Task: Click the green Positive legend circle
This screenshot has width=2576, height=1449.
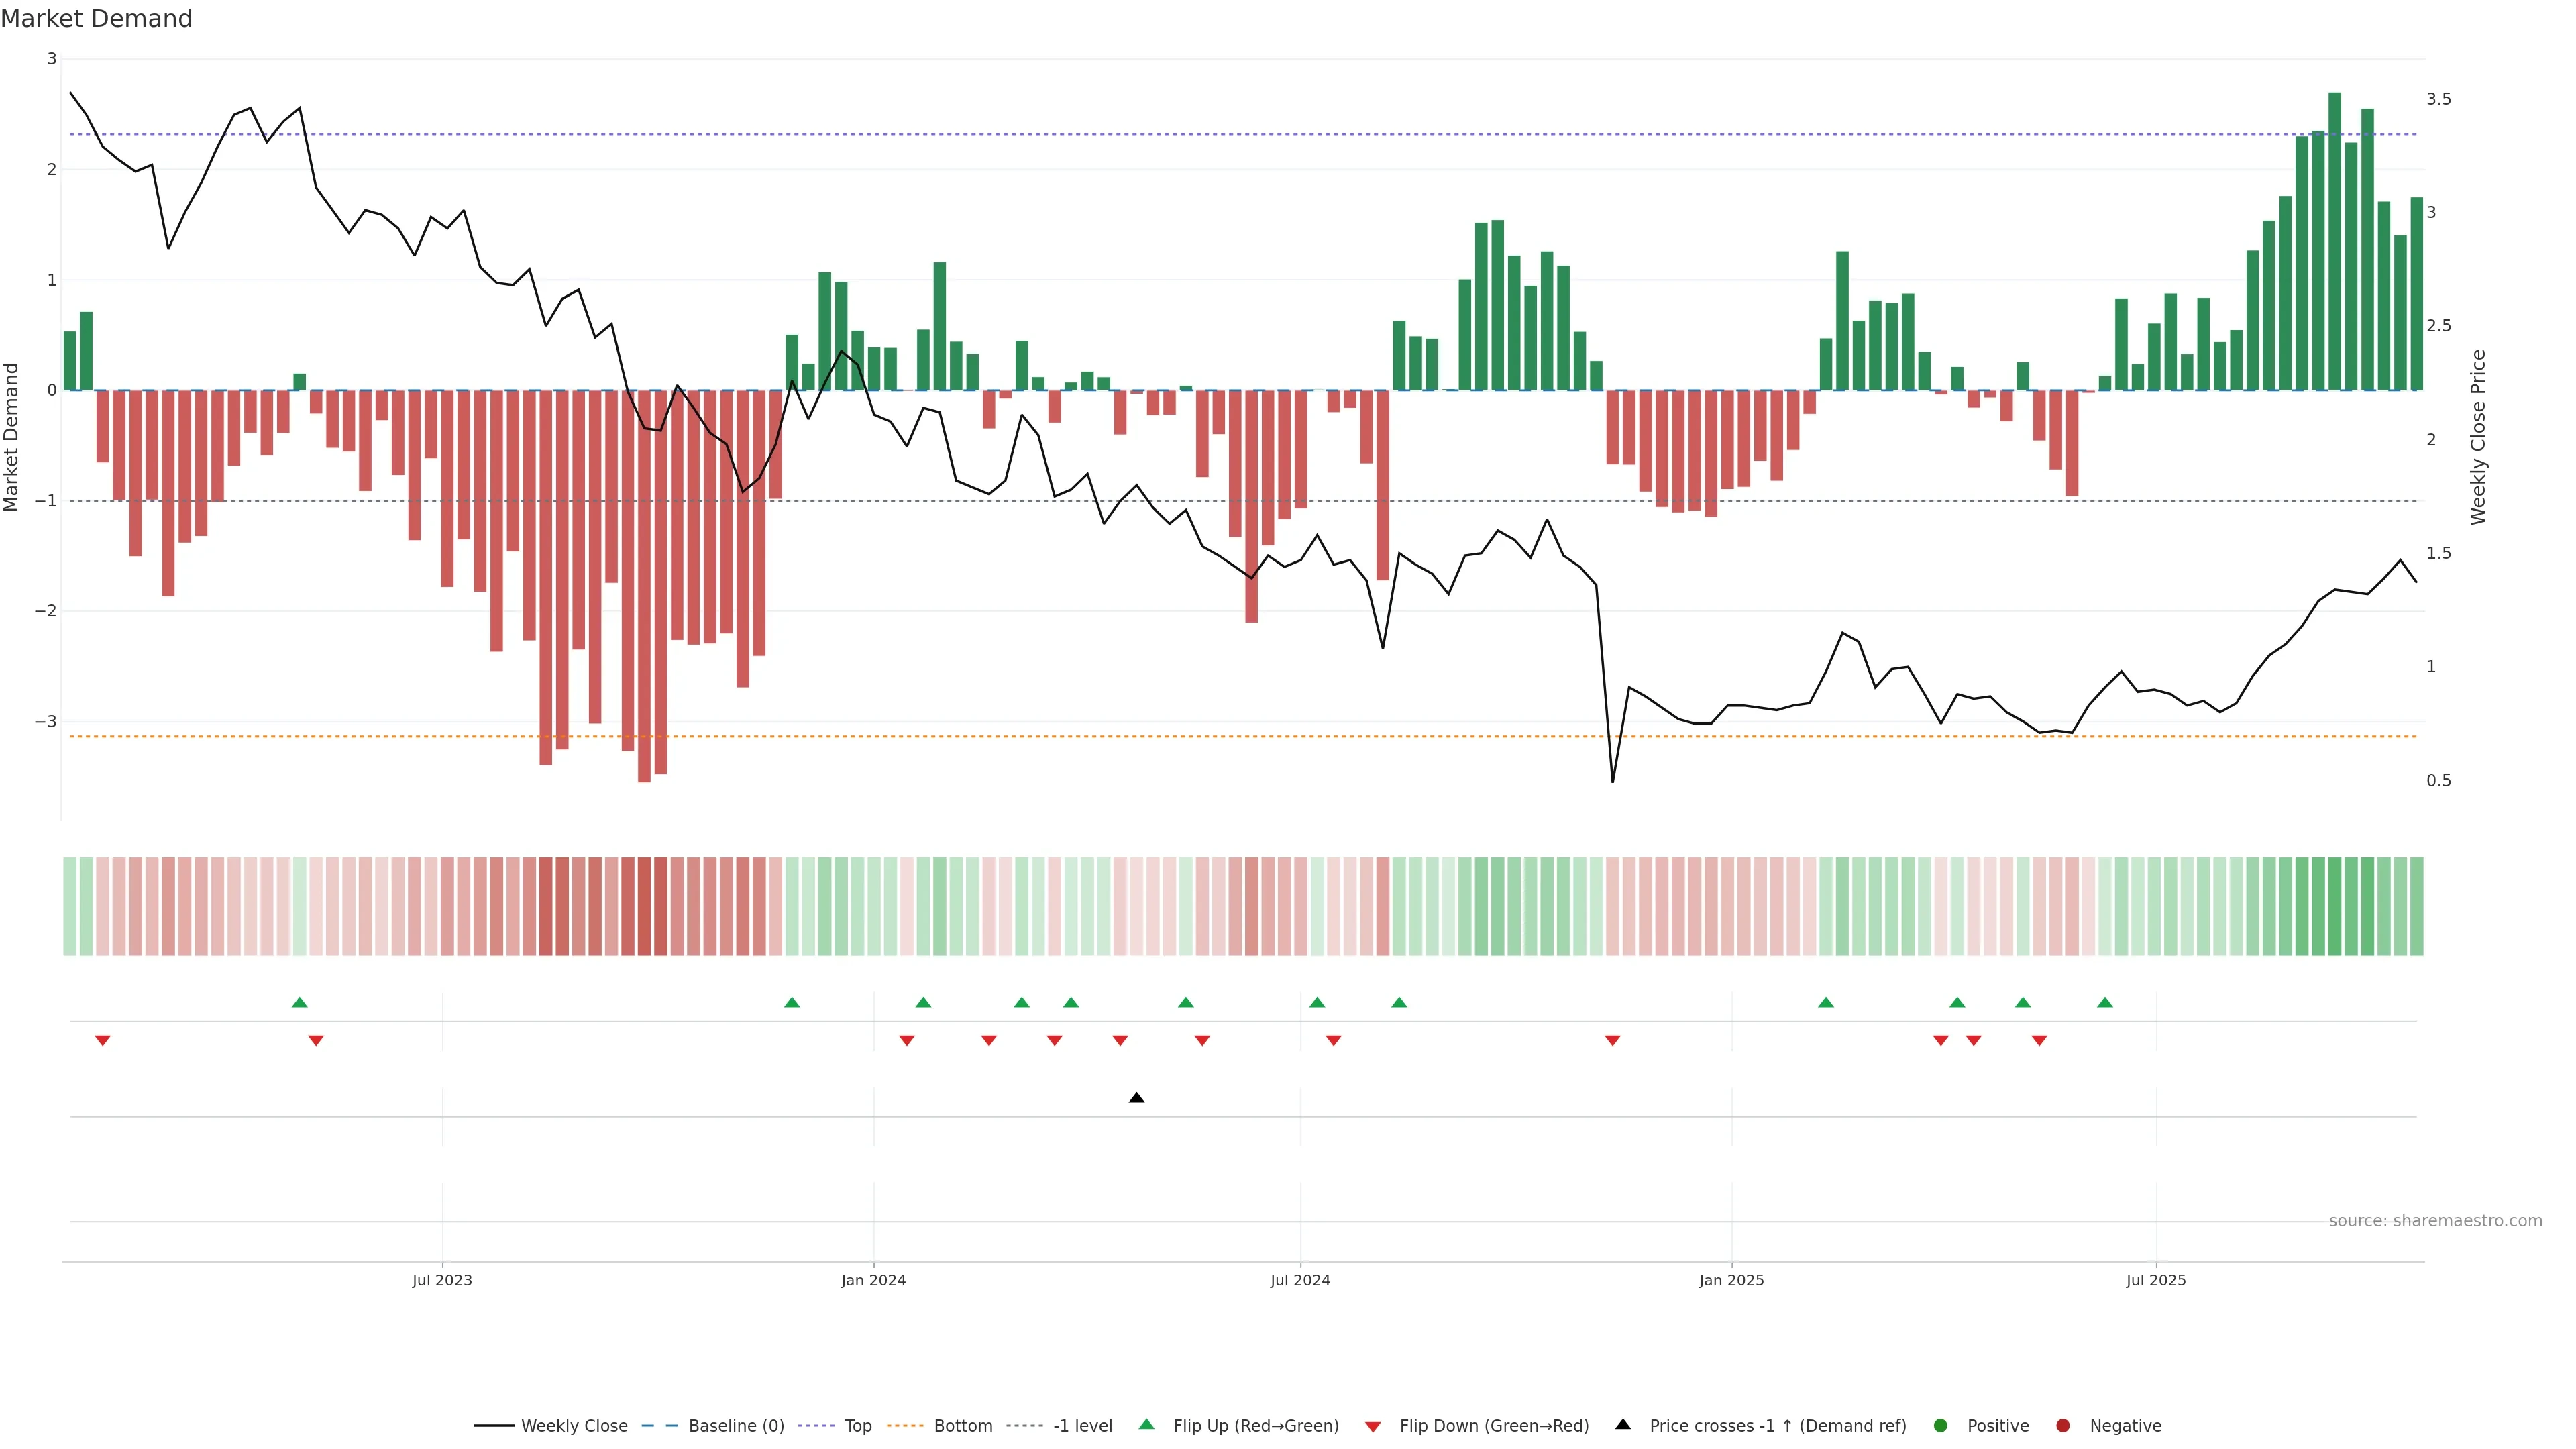Action: (x=1941, y=1425)
